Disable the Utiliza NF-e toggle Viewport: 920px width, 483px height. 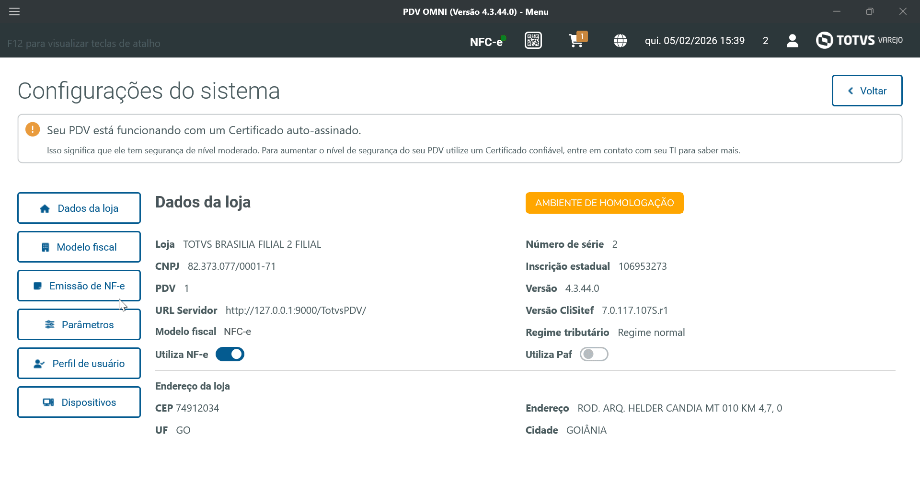(x=230, y=354)
